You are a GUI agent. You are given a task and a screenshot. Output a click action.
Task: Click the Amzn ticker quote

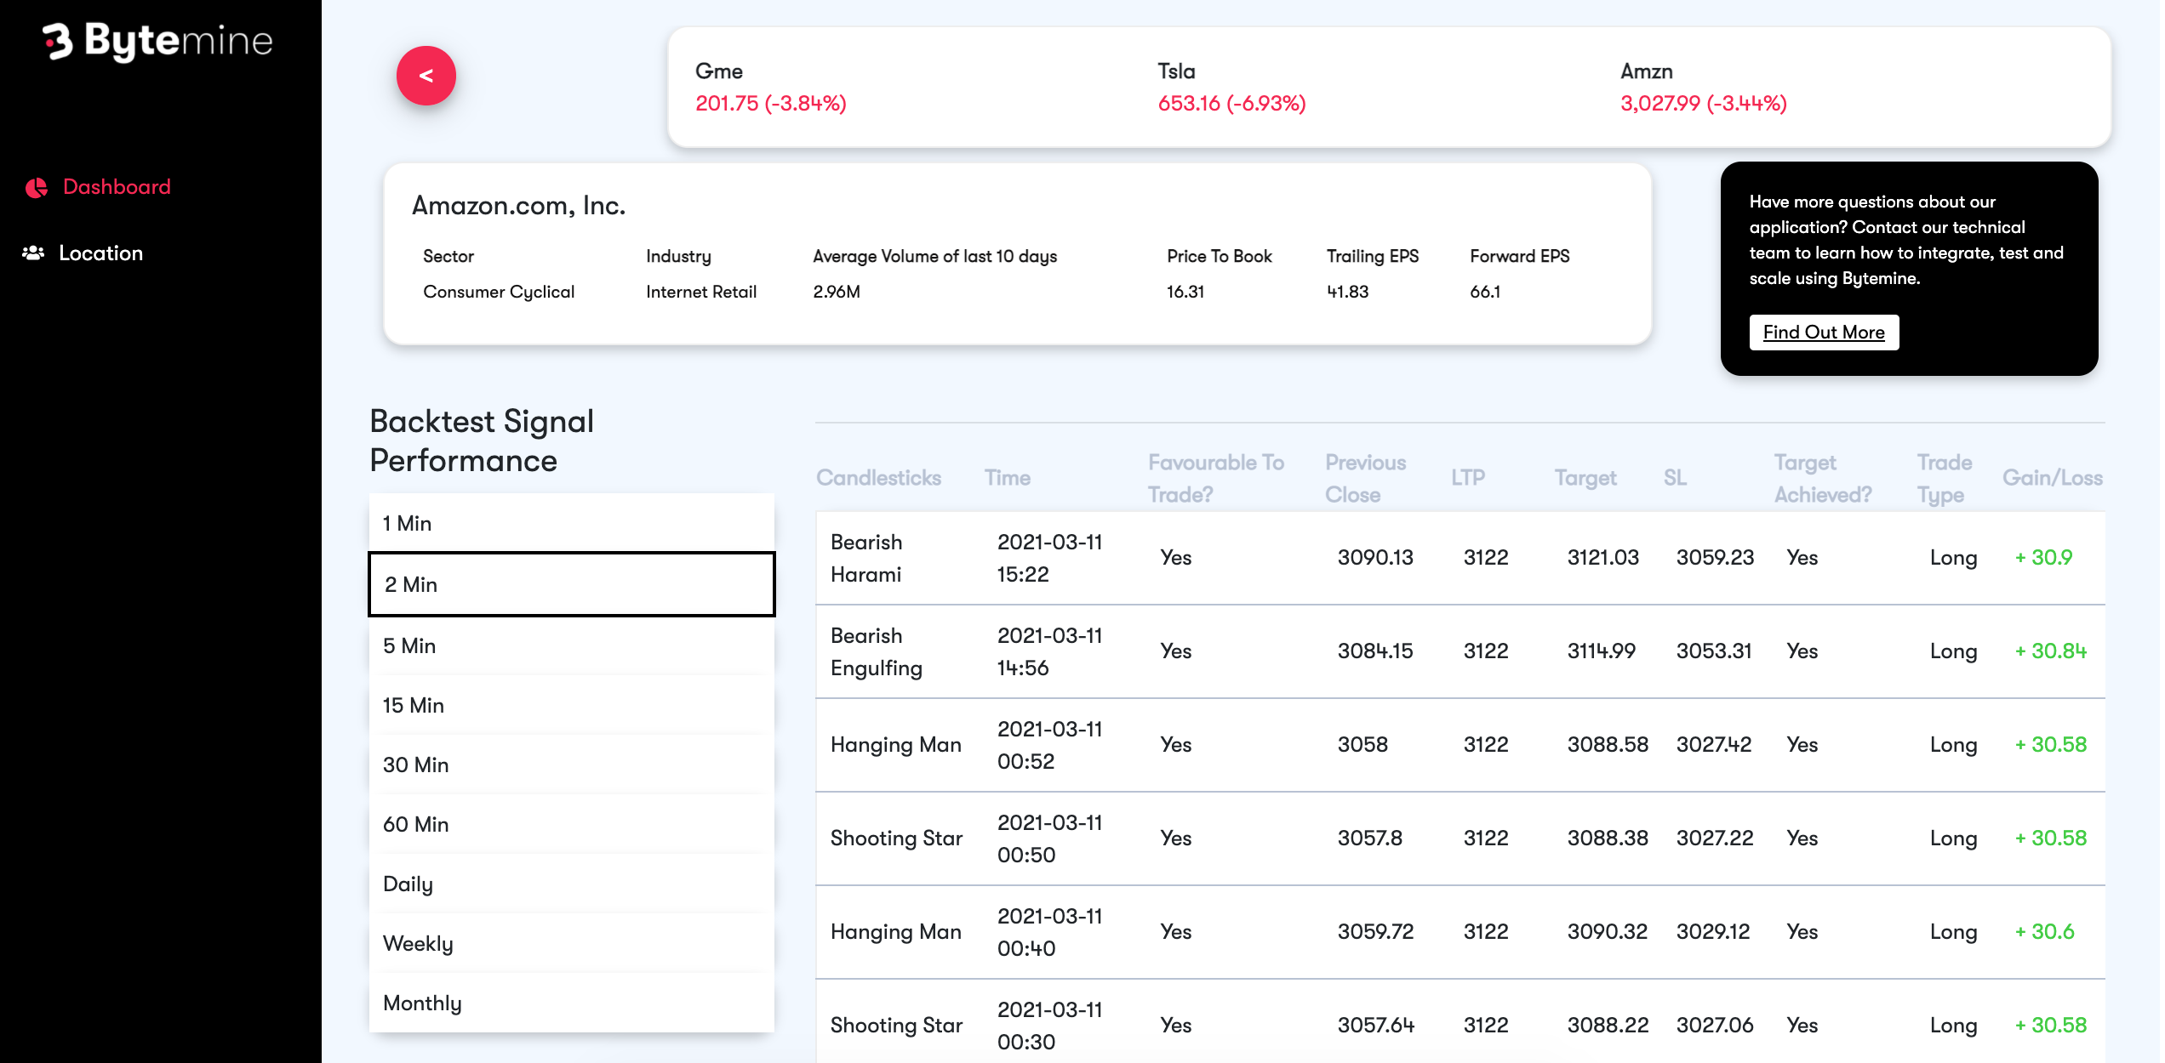(1702, 88)
